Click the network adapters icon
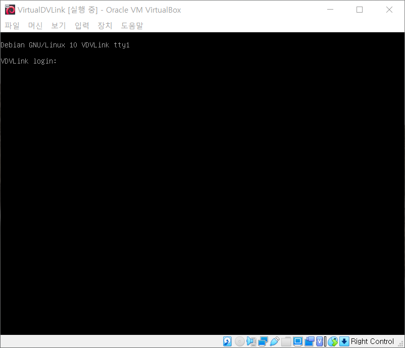Screen dimensions: 405x348 (263, 341)
